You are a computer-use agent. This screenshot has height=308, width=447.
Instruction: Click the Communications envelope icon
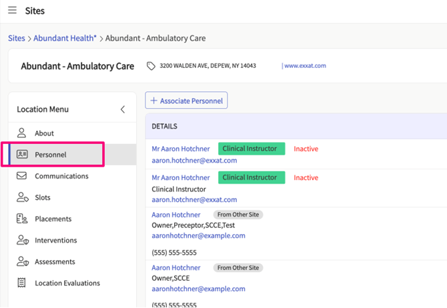point(22,176)
